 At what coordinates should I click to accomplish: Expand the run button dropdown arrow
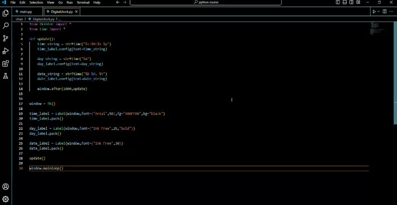pos(379,11)
